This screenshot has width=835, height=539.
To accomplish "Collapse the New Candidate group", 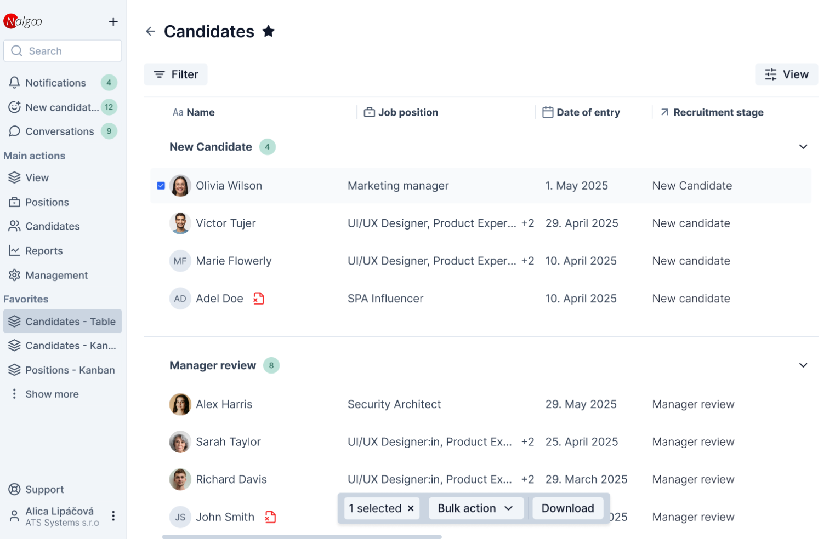I will pyautogui.click(x=803, y=147).
